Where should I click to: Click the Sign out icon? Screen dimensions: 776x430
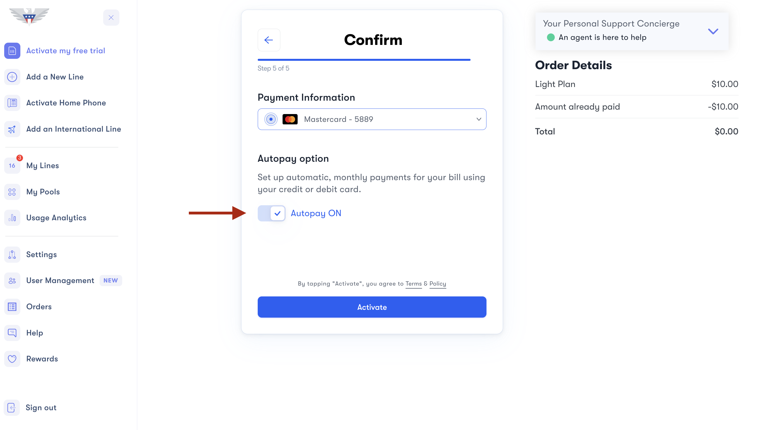11,407
